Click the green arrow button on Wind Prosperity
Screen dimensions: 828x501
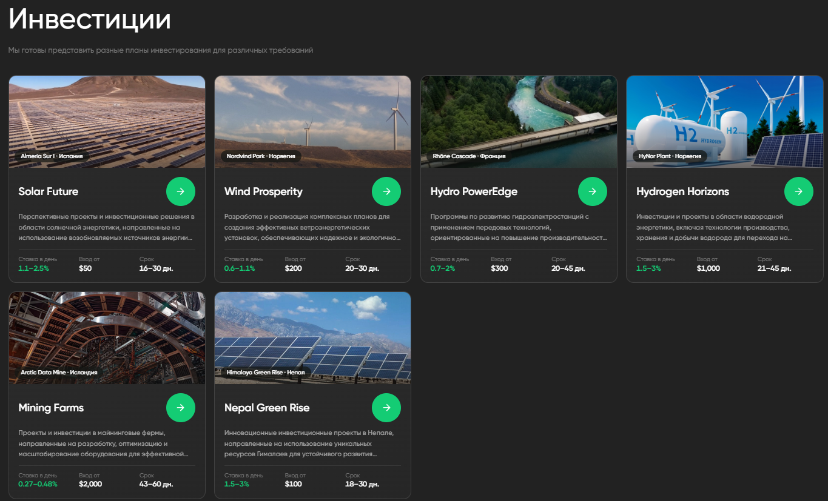pos(386,191)
